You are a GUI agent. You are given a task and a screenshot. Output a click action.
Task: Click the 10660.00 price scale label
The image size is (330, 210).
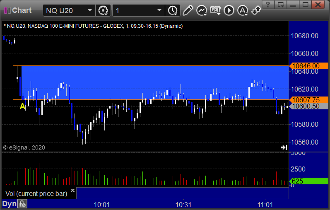pyautogui.click(x=304, y=53)
